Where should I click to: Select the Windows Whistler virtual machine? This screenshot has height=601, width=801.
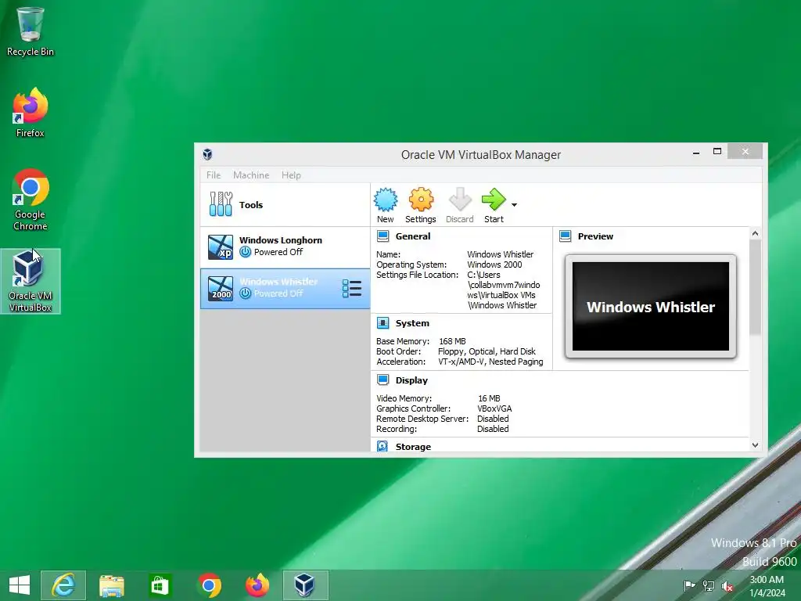click(285, 289)
